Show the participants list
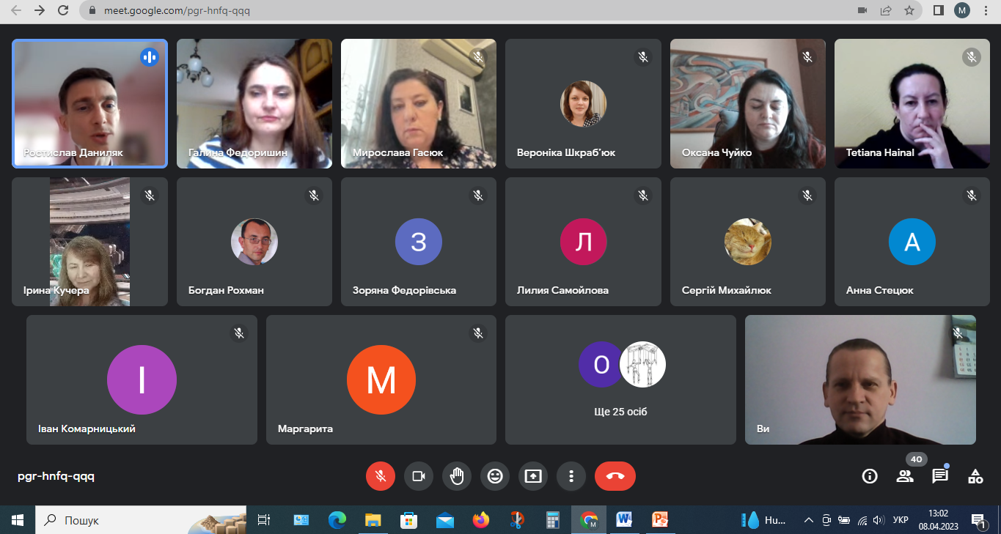 pos(905,476)
